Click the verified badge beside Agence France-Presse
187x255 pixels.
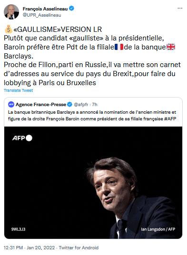pyautogui.click(x=69, y=104)
